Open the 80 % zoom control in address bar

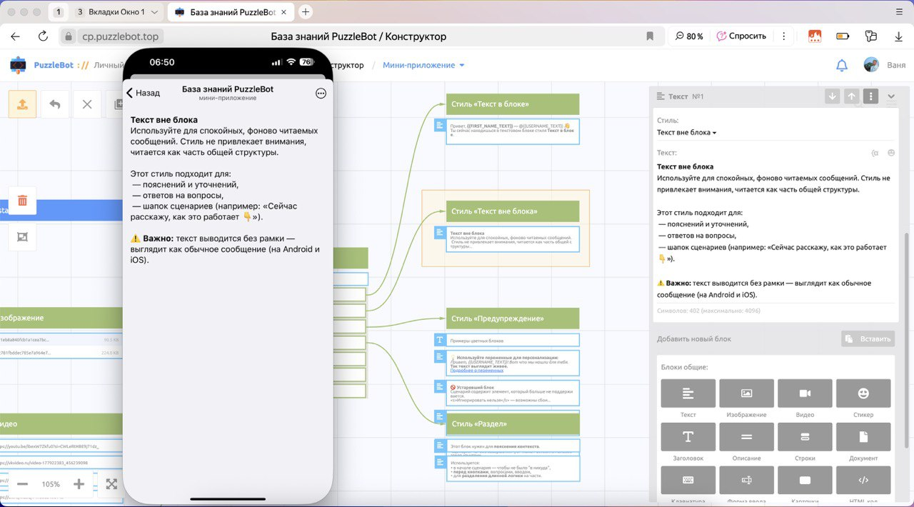click(688, 36)
